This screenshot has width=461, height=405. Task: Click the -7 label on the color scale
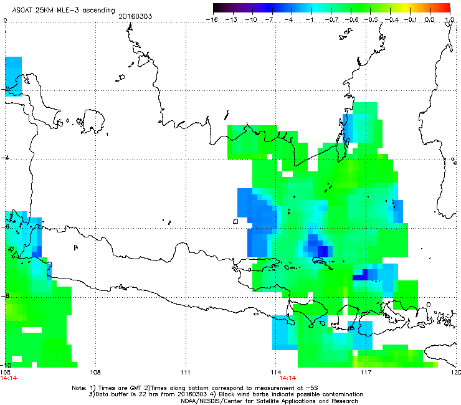269,20
